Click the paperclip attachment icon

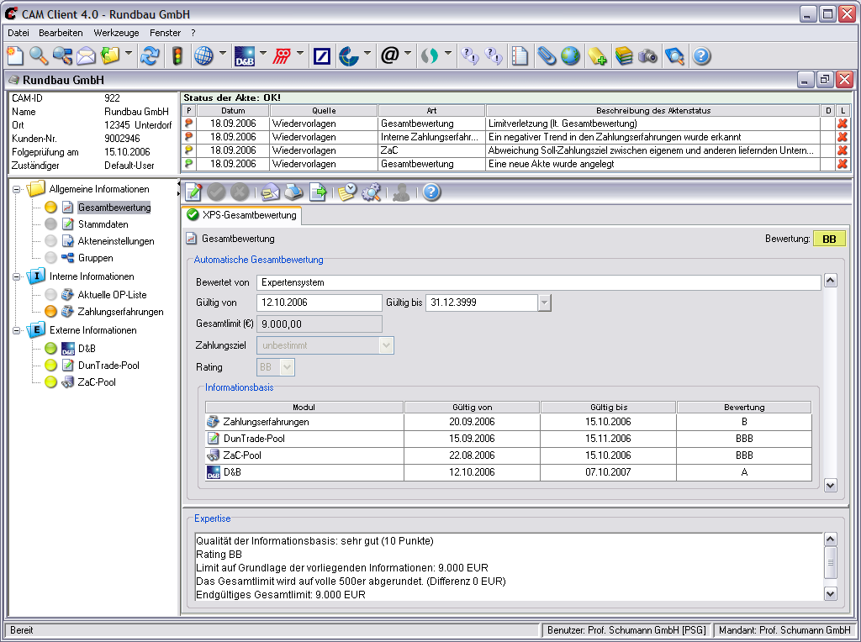[x=547, y=56]
